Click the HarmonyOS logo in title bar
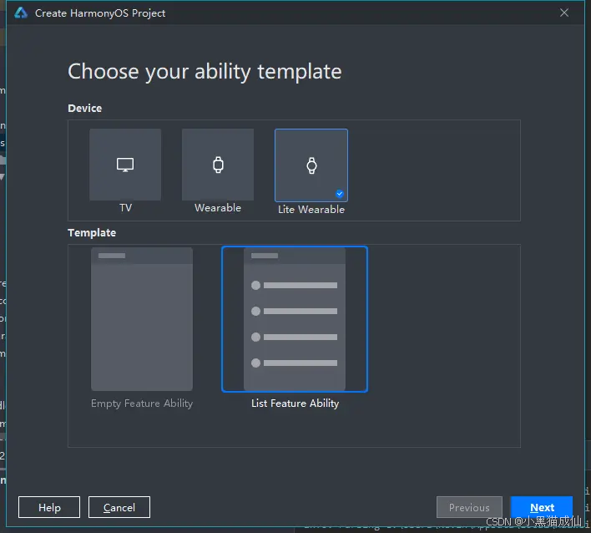 [21, 13]
